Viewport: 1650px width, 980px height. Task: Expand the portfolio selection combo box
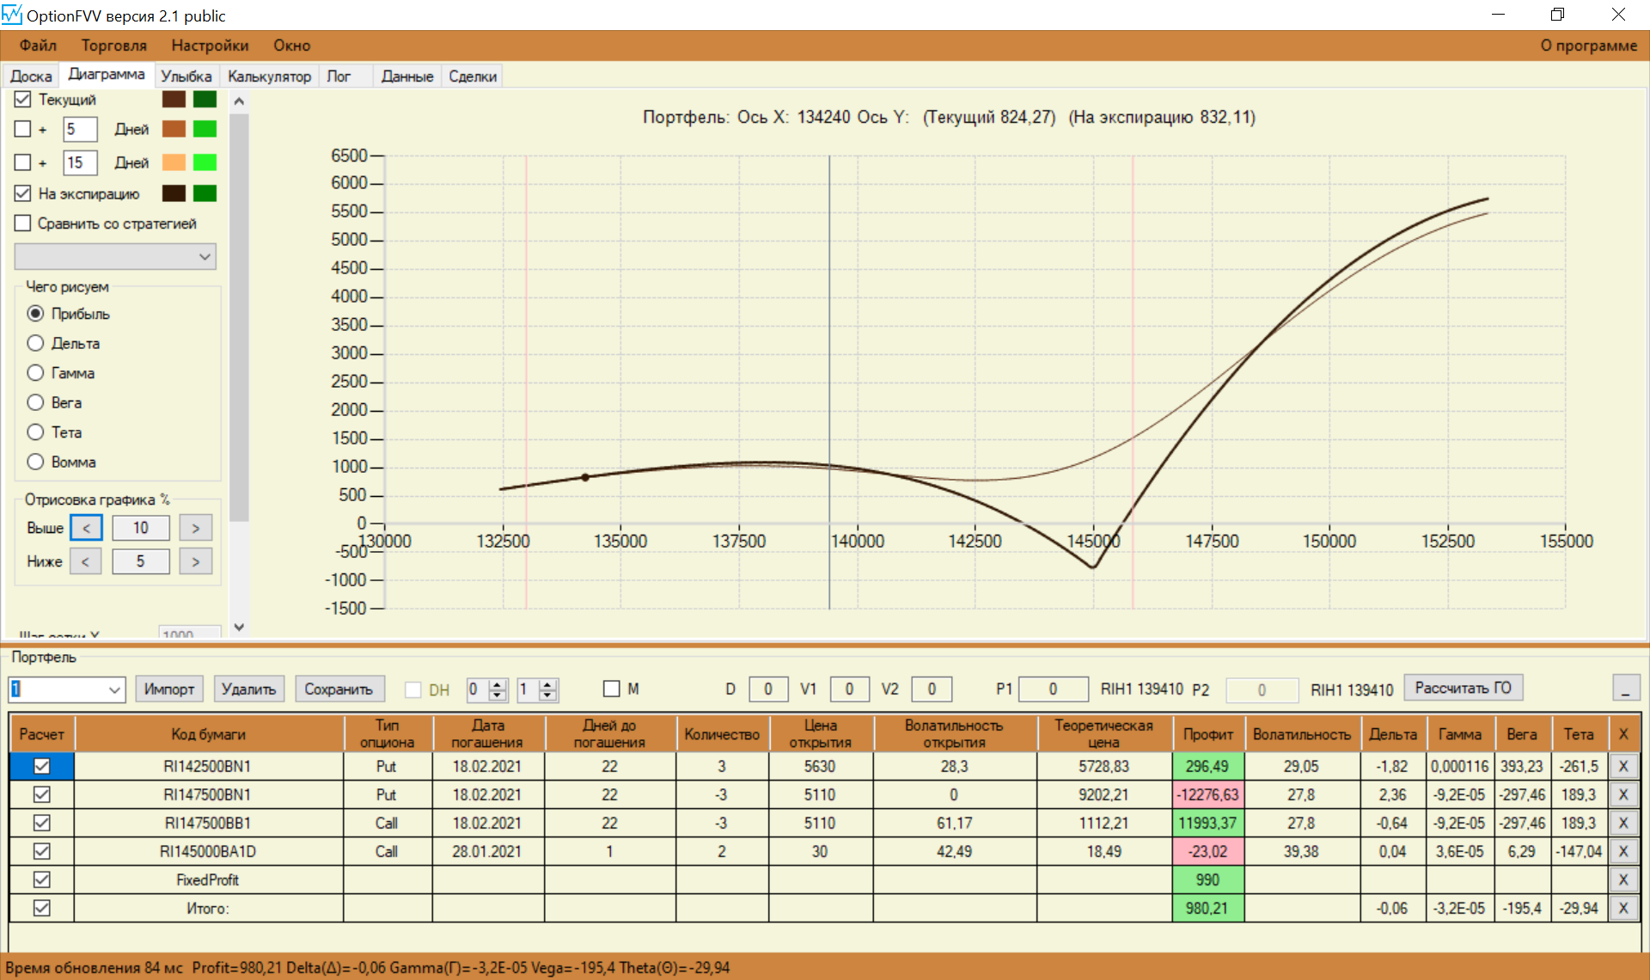(114, 689)
